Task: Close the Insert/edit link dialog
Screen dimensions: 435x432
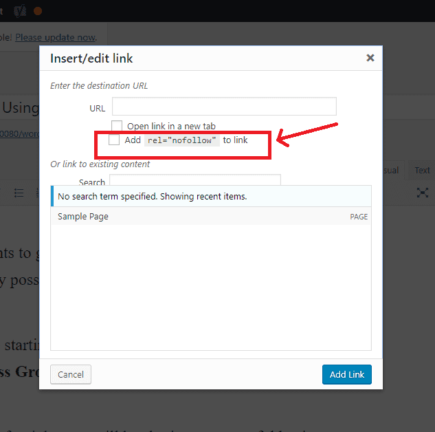Action: click(370, 58)
